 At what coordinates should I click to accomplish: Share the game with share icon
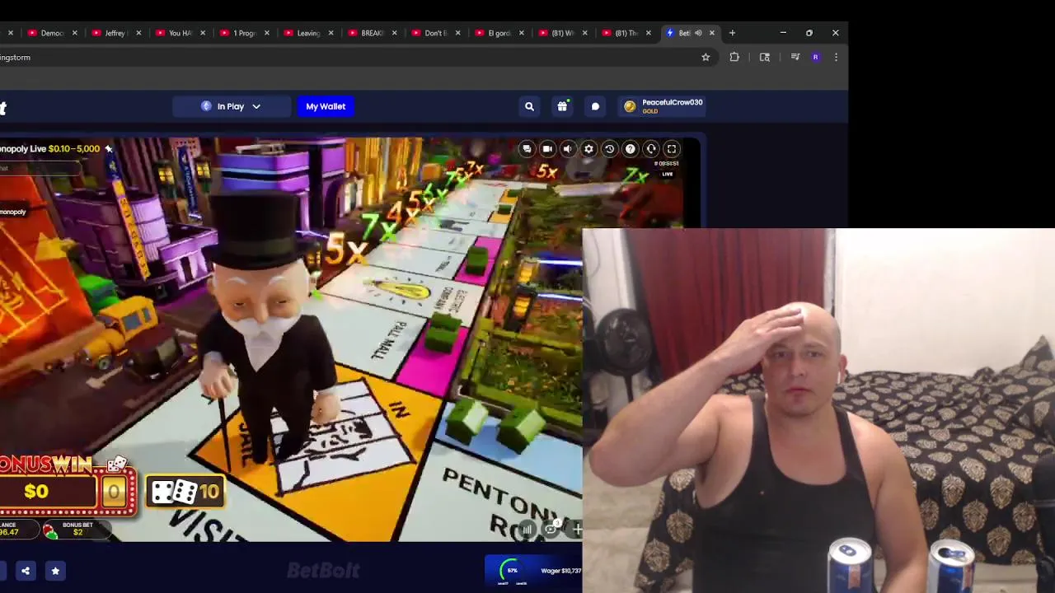coord(26,571)
